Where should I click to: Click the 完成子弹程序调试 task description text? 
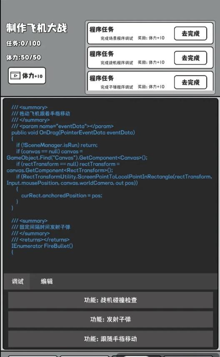pos(117,87)
